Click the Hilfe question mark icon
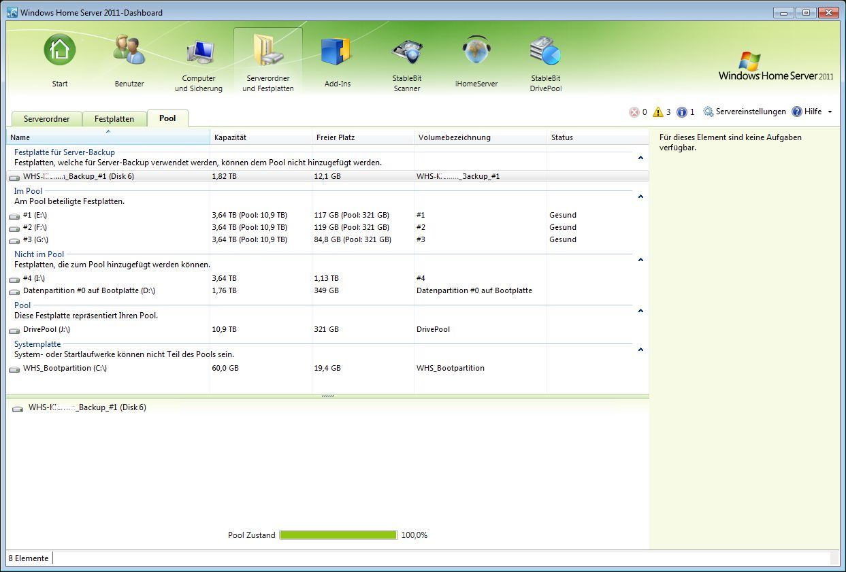The width and height of the screenshot is (846, 572). (797, 112)
